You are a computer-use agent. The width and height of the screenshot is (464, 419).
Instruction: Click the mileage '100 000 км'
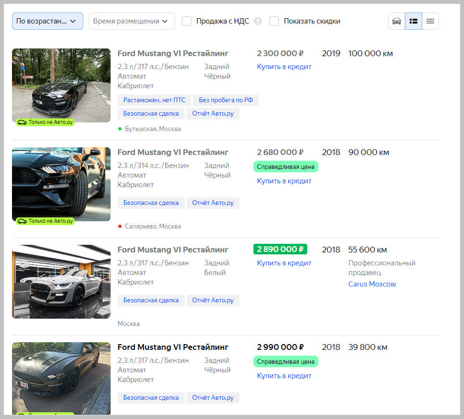[370, 54]
